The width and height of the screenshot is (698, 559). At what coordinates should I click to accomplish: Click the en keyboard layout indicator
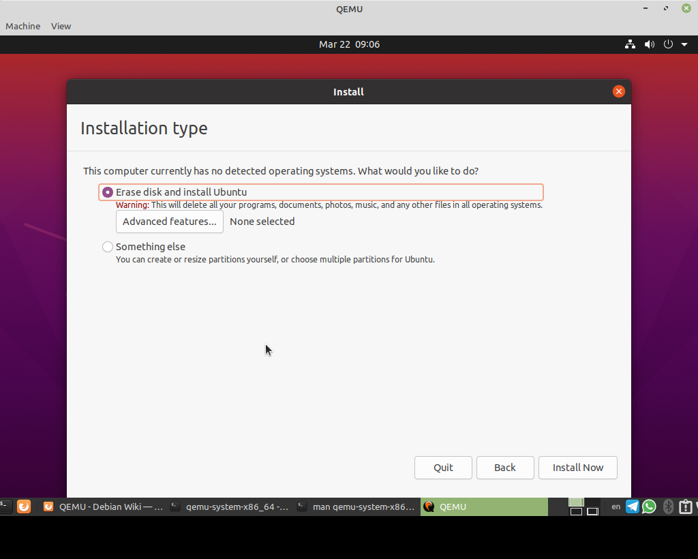616,507
